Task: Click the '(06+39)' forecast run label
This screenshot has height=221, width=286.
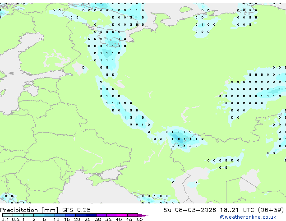Action: [271, 210]
